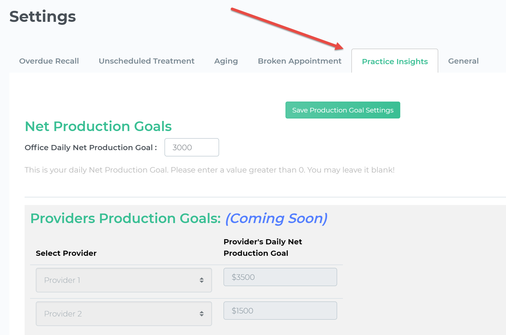
Task: Click the Practice Insights tab
Action: pyautogui.click(x=395, y=61)
